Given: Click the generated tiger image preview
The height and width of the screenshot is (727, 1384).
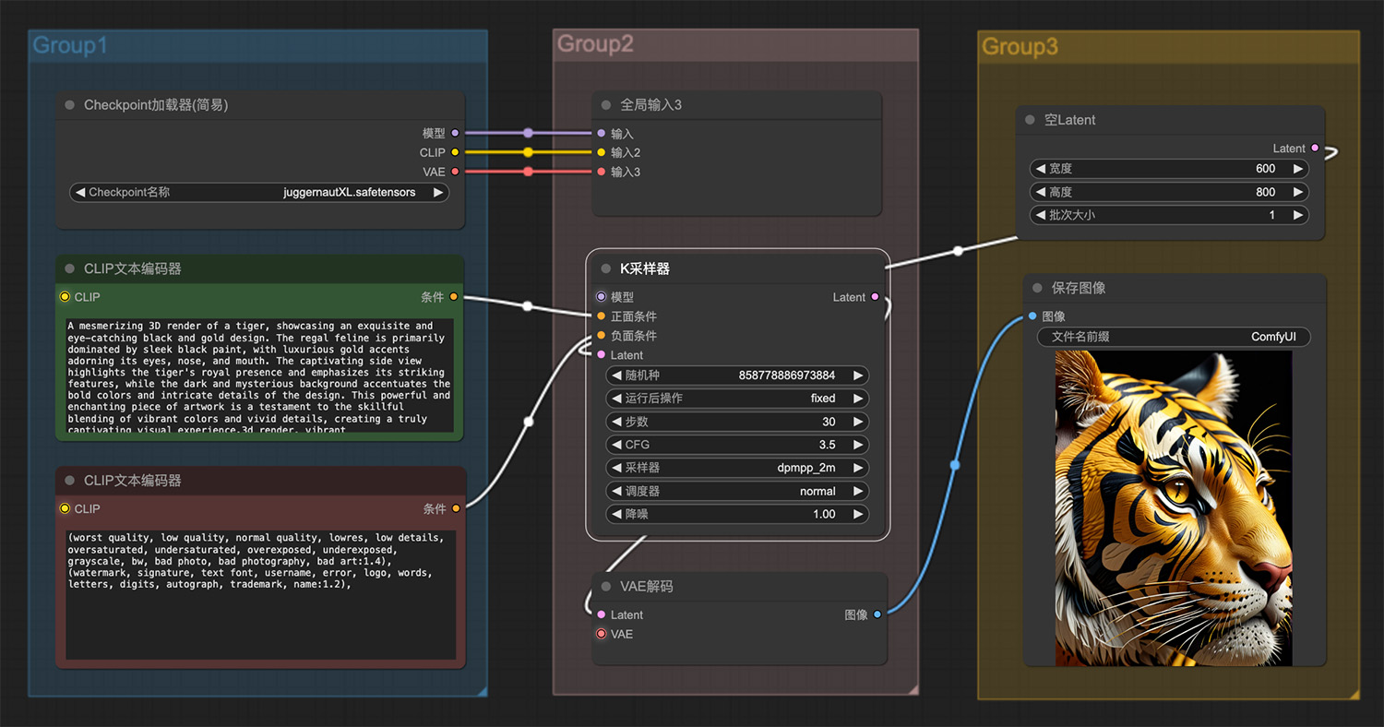Looking at the screenshot, I should 1174,508.
